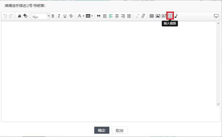Click the Redo arrow icon
The height and width of the screenshot is (137, 222).
pyautogui.click(x=11, y=16)
